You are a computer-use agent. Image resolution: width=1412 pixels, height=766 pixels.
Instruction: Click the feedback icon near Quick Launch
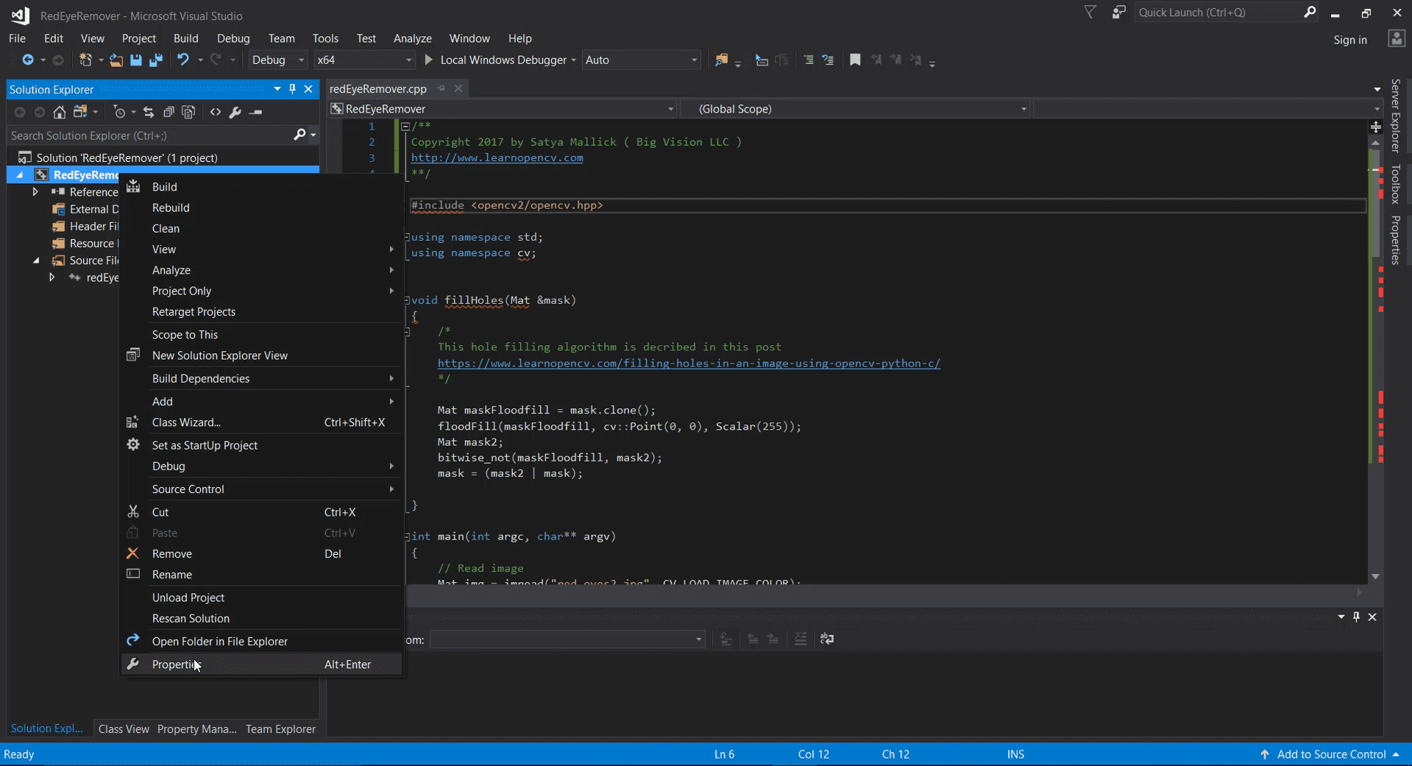(x=1118, y=13)
